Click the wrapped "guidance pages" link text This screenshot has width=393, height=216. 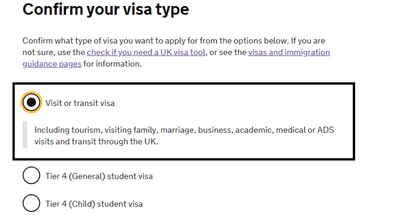click(x=52, y=64)
